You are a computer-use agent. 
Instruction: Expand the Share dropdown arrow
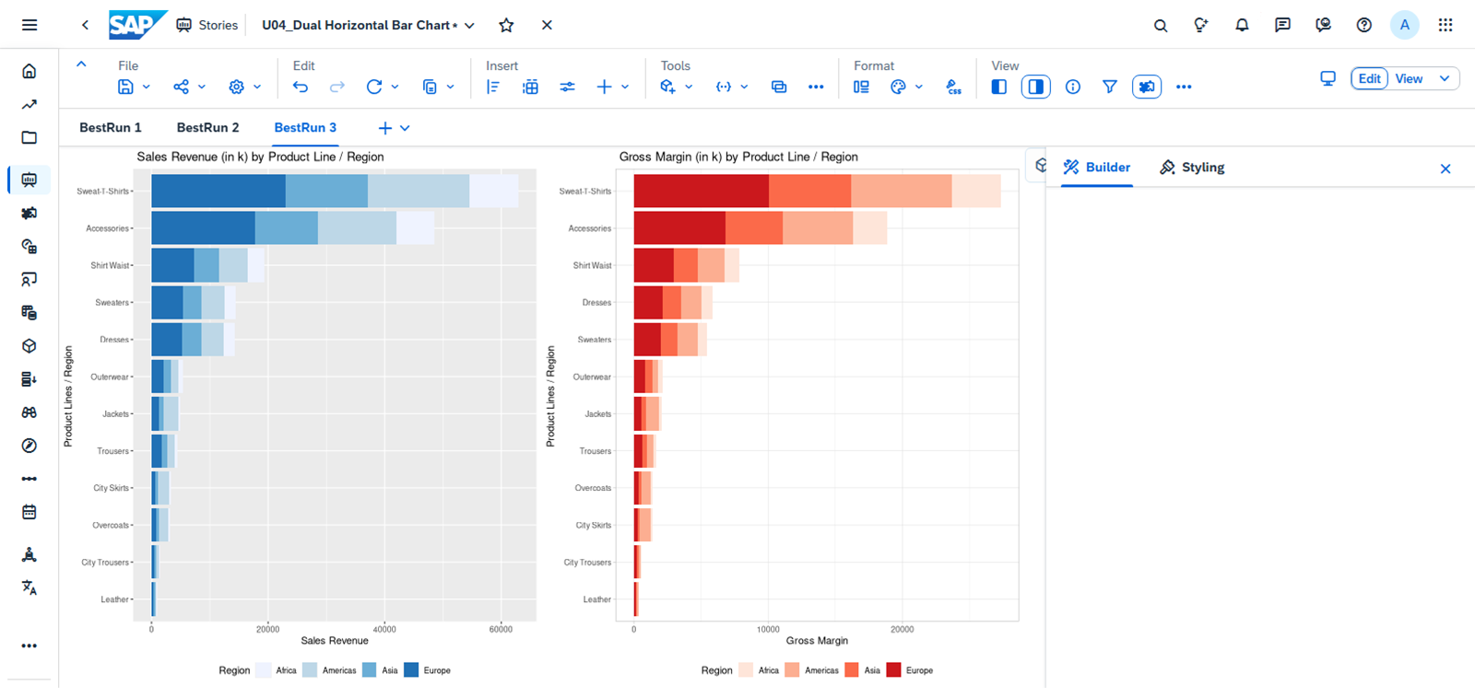coord(202,87)
